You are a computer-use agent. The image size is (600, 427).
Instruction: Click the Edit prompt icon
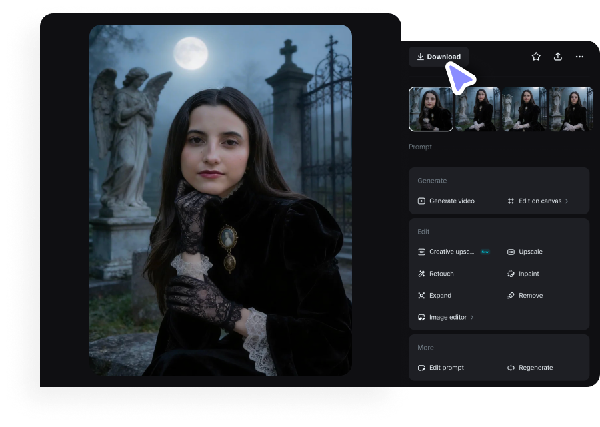click(x=421, y=367)
